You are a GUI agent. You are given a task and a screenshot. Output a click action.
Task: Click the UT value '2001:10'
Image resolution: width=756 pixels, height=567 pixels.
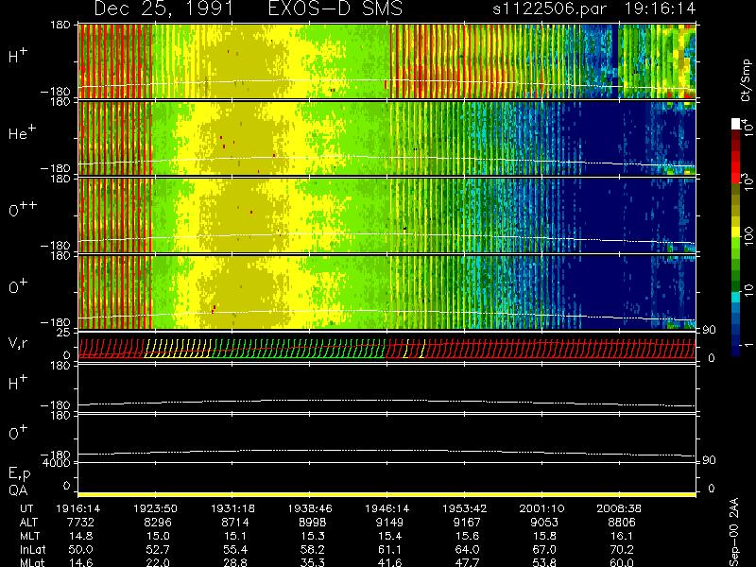pyautogui.click(x=541, y=508)
